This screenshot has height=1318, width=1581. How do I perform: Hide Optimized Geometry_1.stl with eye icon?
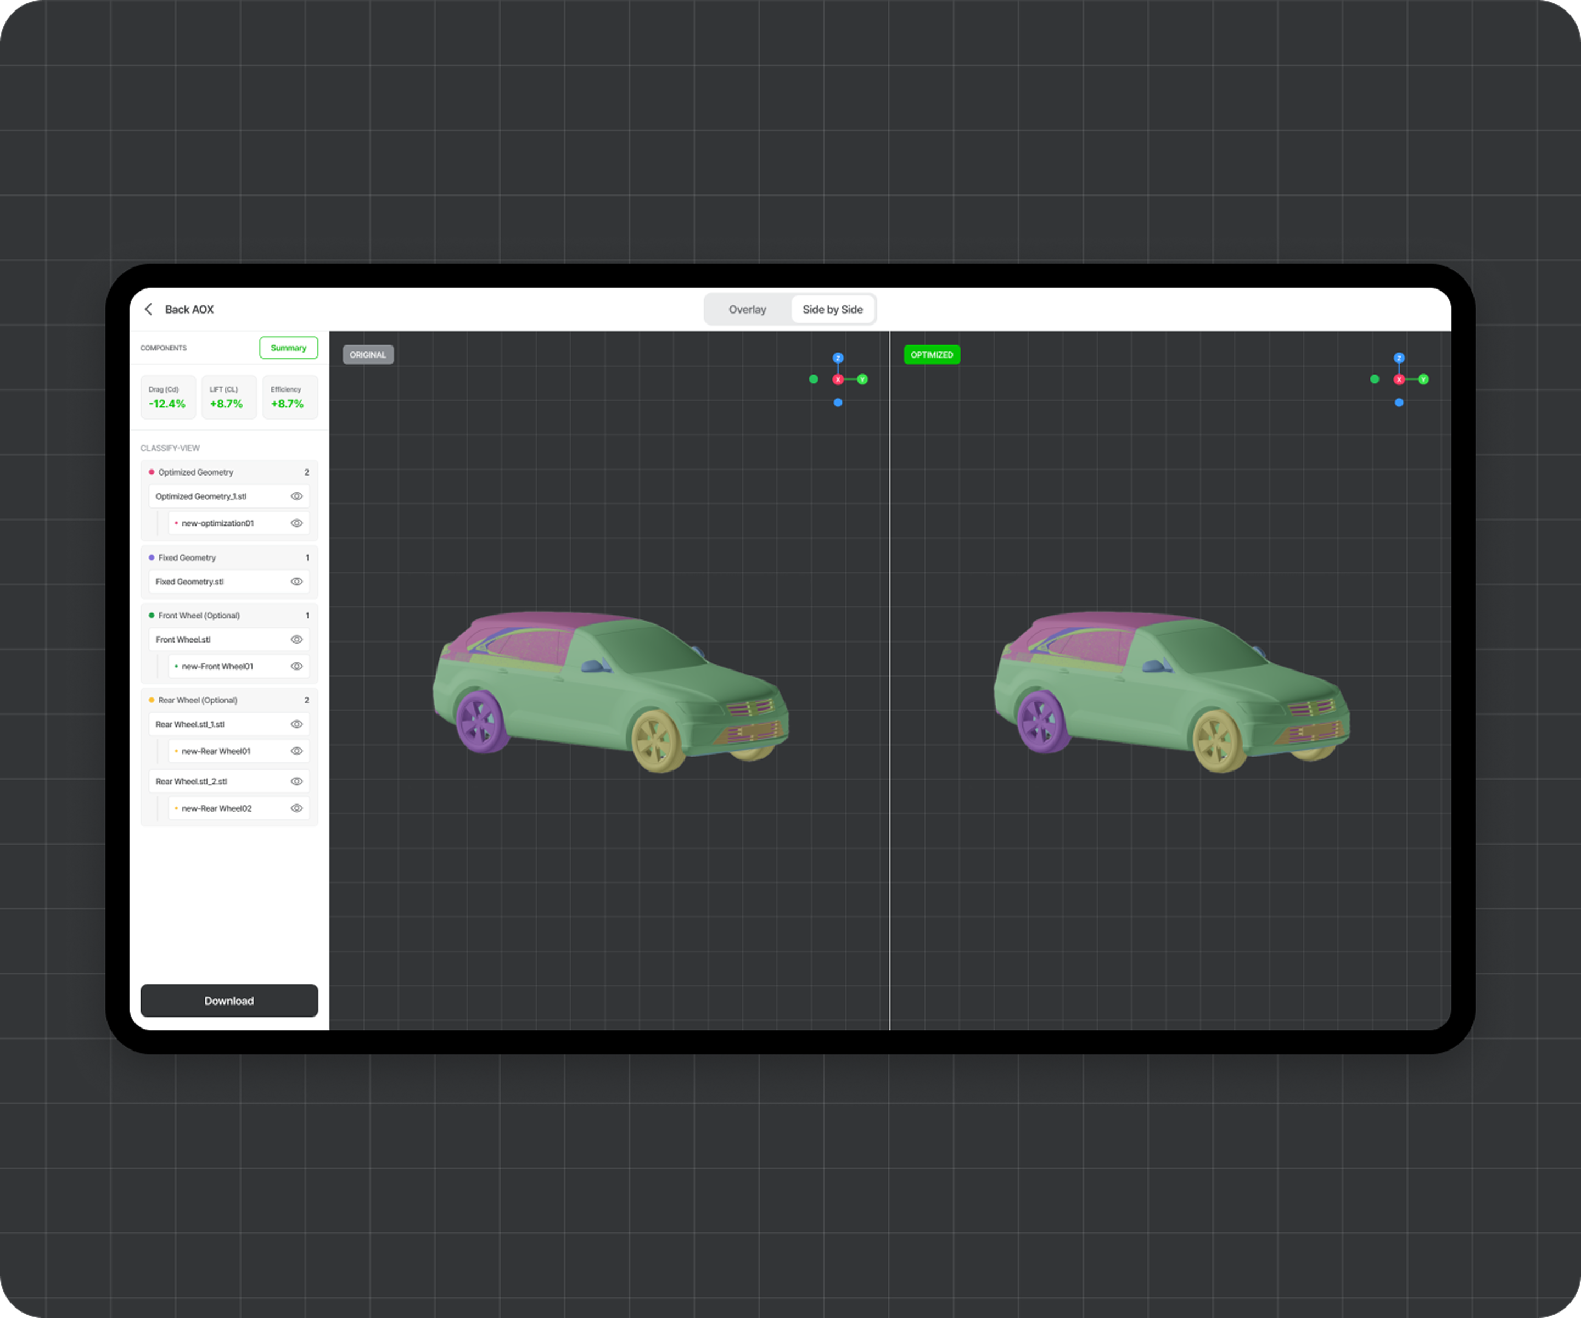pyautogui.click(x=296, y=496)
